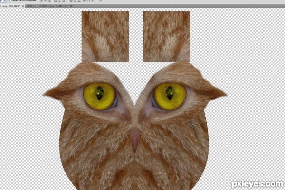The width and height of the screenshot is (285, 190).
Task: Click the Auto-Align Layers icon after the last separator
Action: (100, 1)
